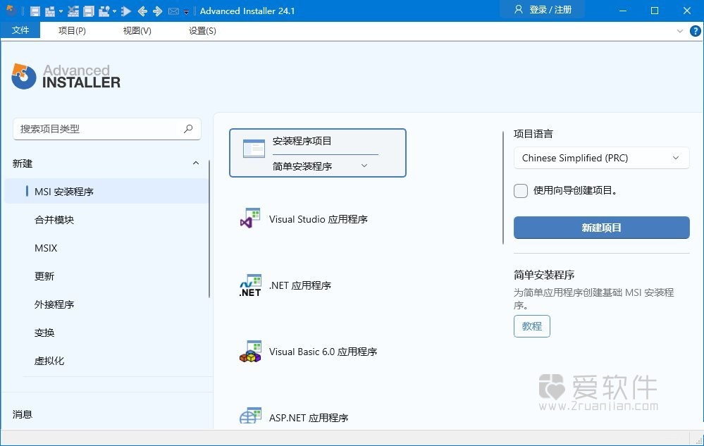This screenshot has height=446, width=704.
Task: Open the 设置(S) menu
Action: click(202, 30)
